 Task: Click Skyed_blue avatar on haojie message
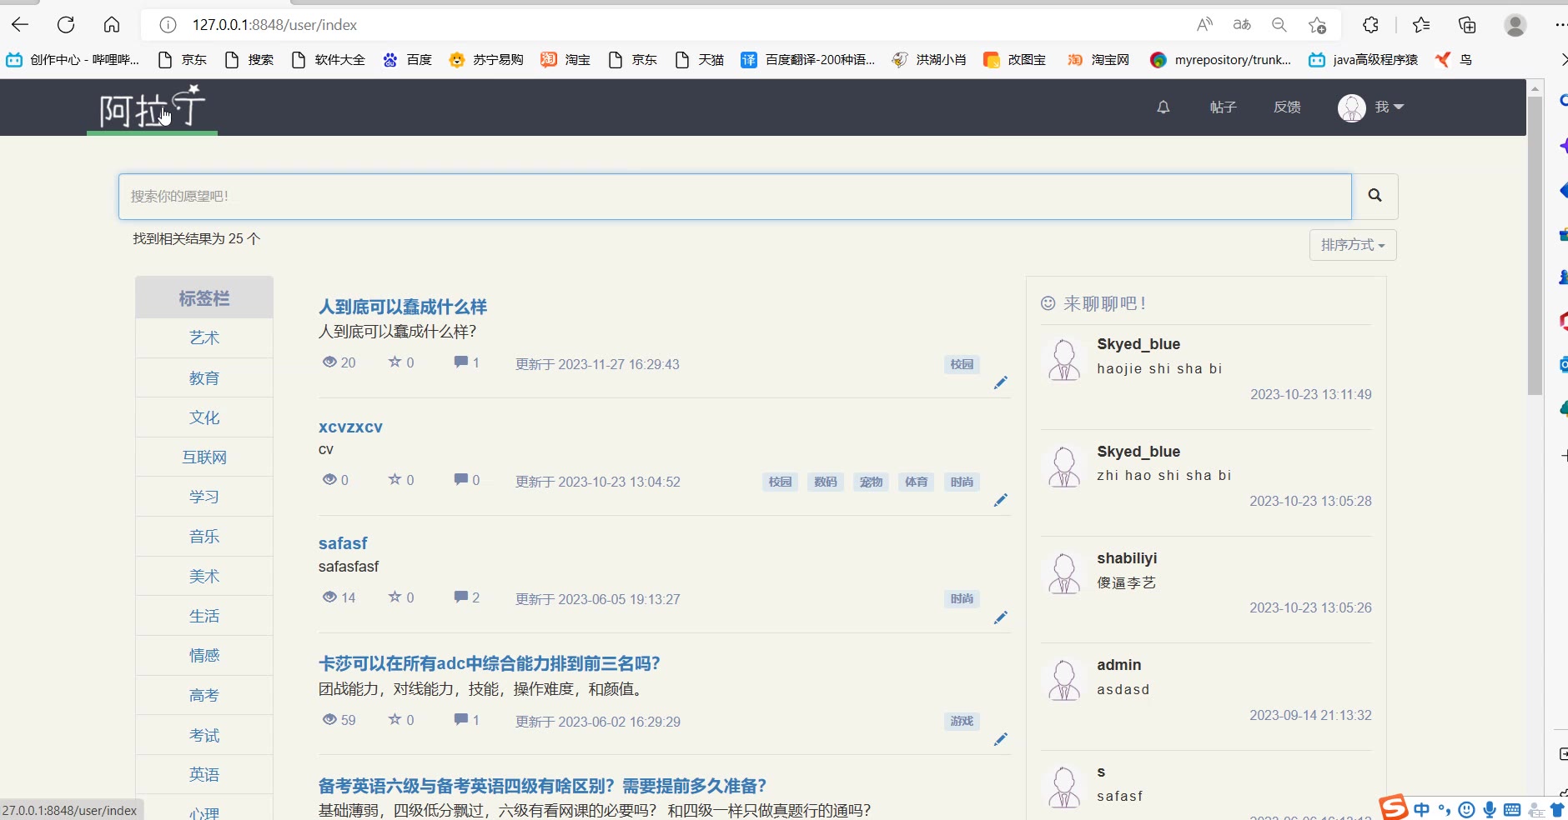(1064, 360)
